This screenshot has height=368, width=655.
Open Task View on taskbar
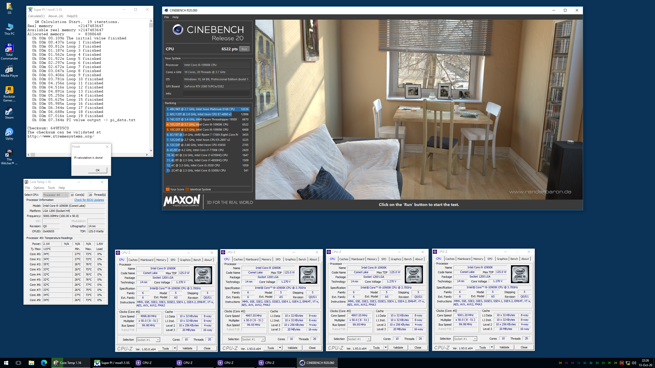[x=18, y=363]
